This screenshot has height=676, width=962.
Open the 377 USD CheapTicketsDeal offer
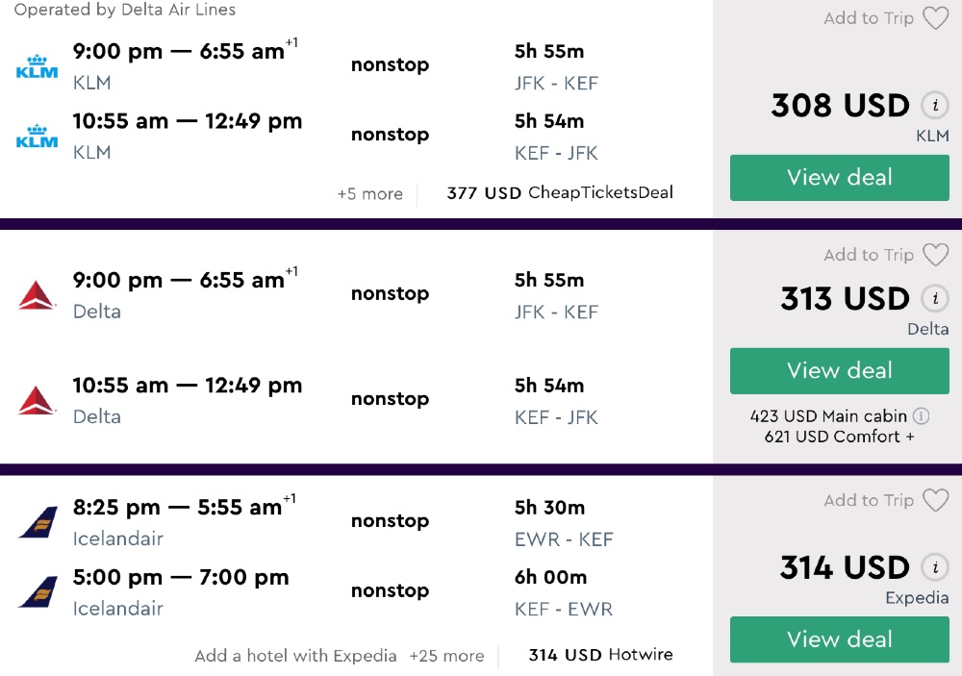(560, 192)
